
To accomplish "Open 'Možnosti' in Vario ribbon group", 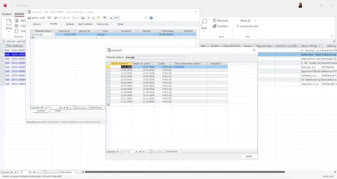I will coord(220,21).
